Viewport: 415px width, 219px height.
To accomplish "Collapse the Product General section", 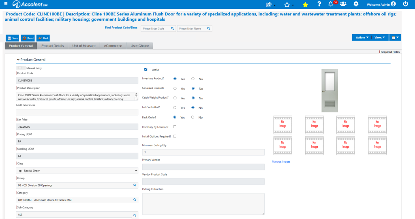I will pyautogui.click(x=18, y=60).
